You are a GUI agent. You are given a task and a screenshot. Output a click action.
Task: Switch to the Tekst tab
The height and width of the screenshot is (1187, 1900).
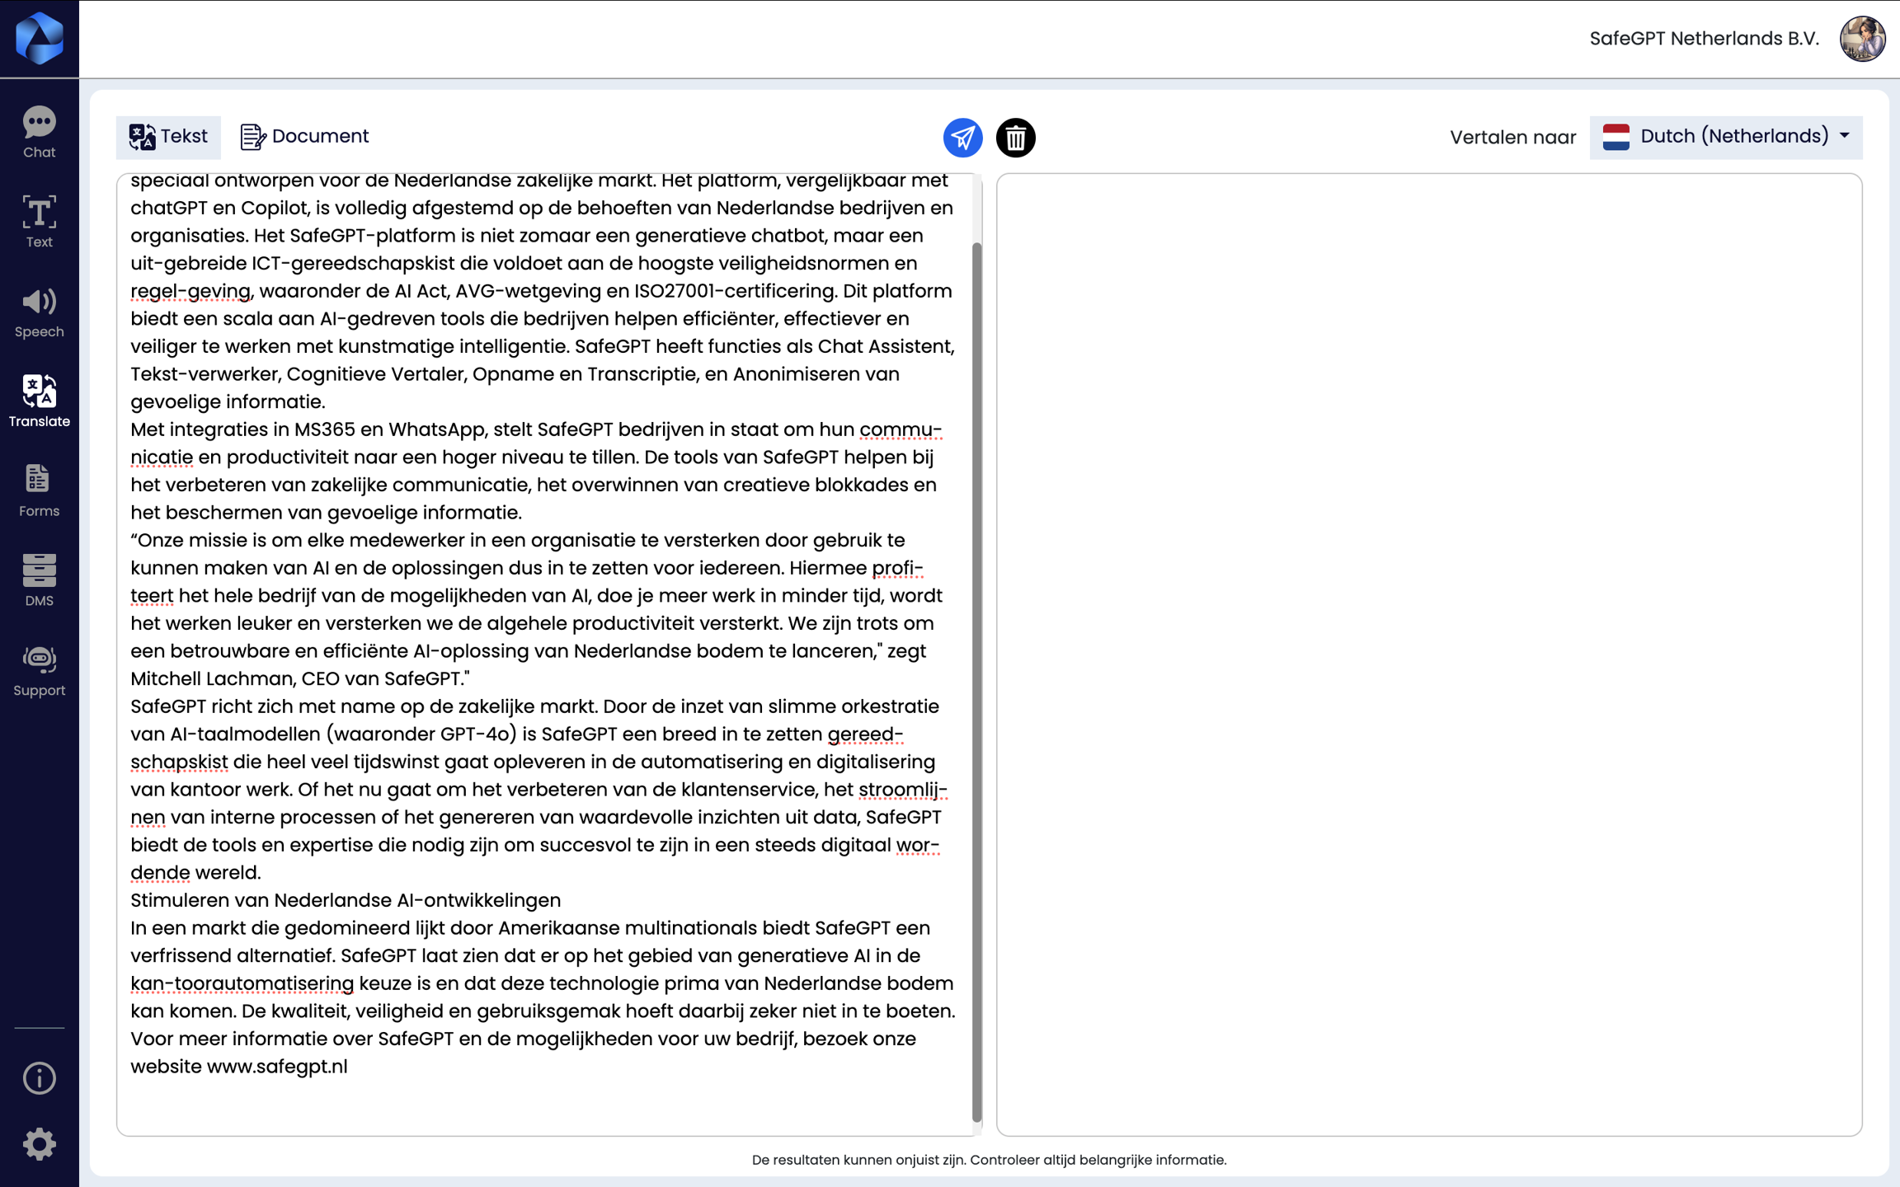(x=168, y=137)
